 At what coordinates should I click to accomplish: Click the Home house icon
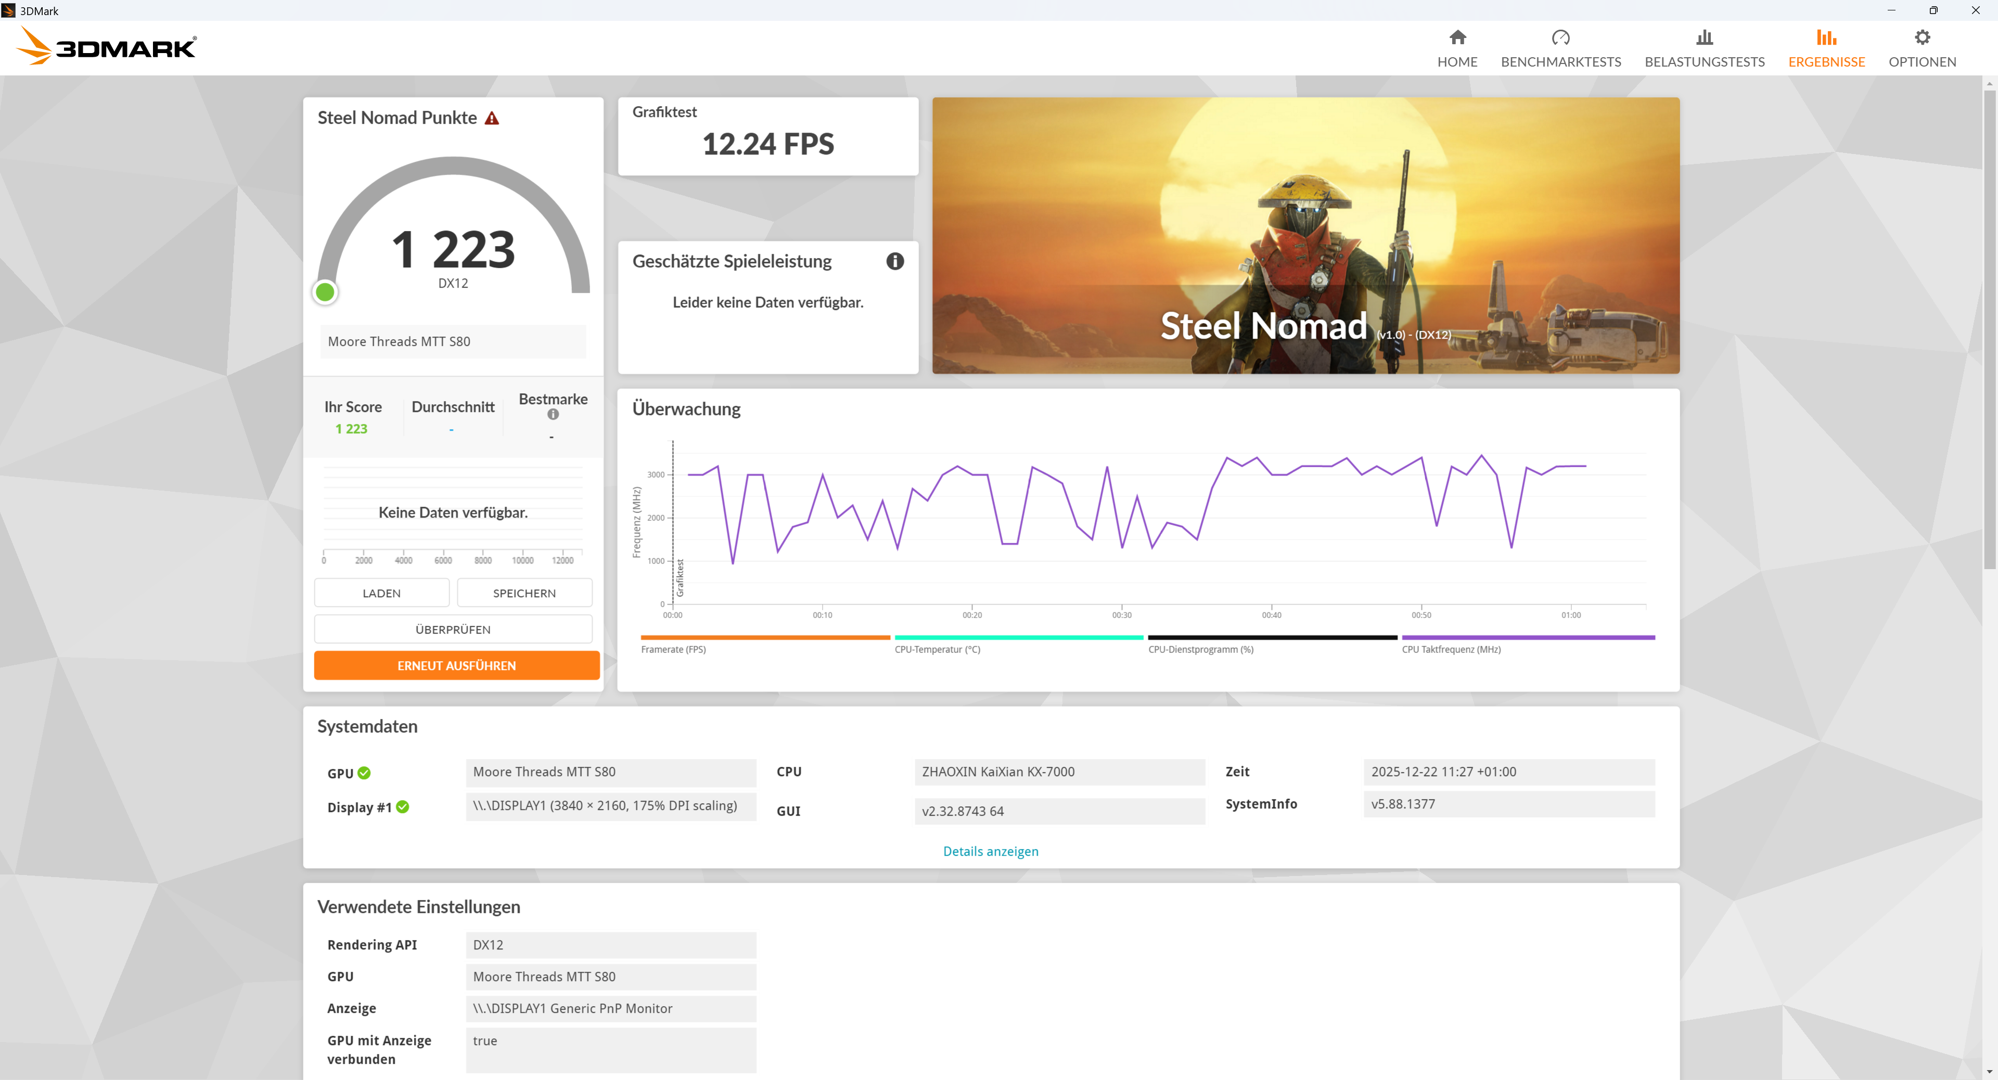point(1457,37)
